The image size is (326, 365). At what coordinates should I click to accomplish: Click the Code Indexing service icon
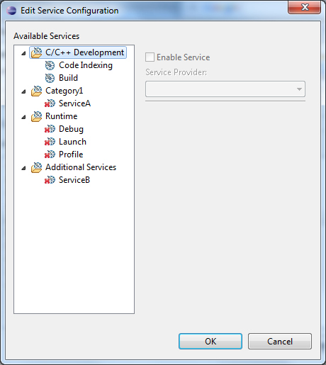pos(50,65)
